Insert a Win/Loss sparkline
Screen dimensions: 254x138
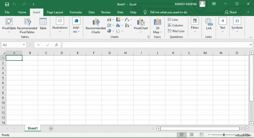click(176, 31)
